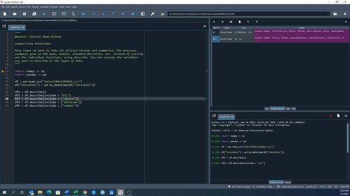
Task: Import data in the Variable Explorer
Action: [214, 22]
